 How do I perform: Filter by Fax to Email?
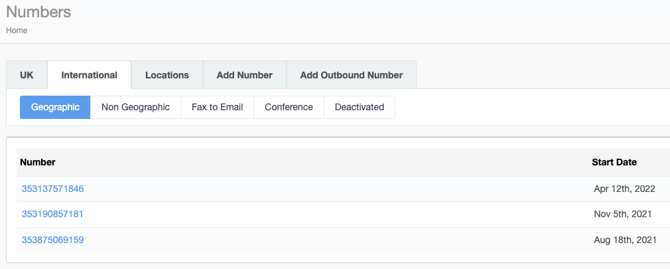click(217, 107)
